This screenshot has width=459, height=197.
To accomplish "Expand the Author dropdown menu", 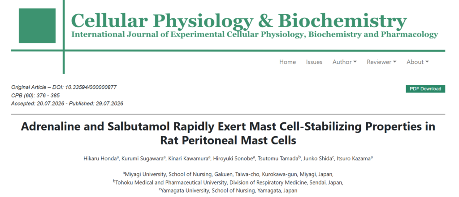I will [345, 62].
